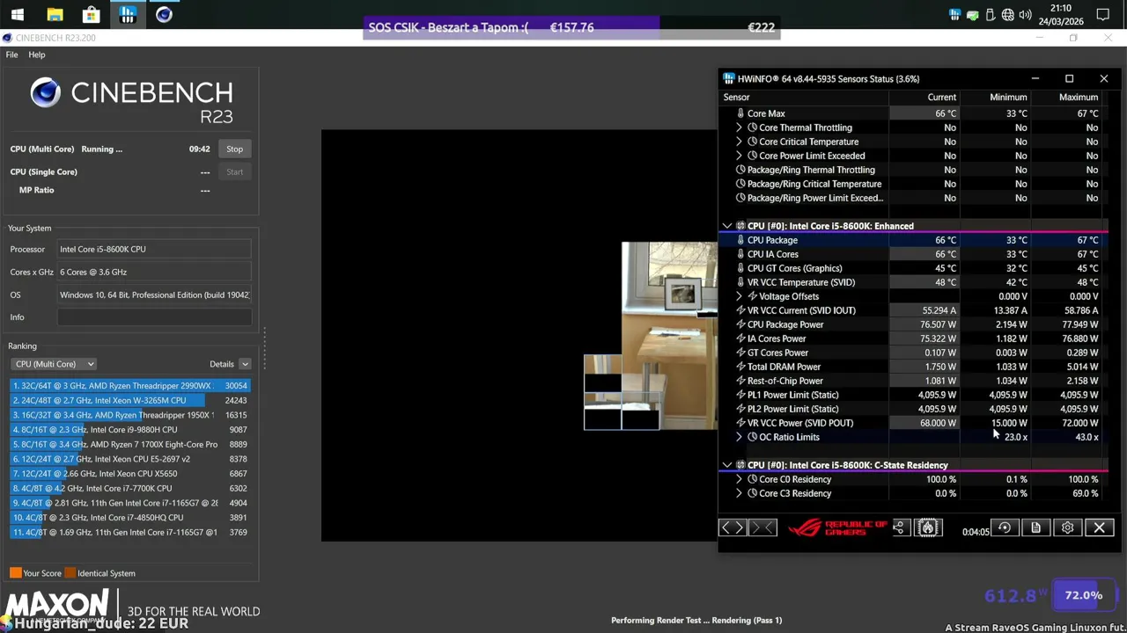Expand the OC Ratio Limits row
This screenshot has width=1127, height=633.
[740, 437]
